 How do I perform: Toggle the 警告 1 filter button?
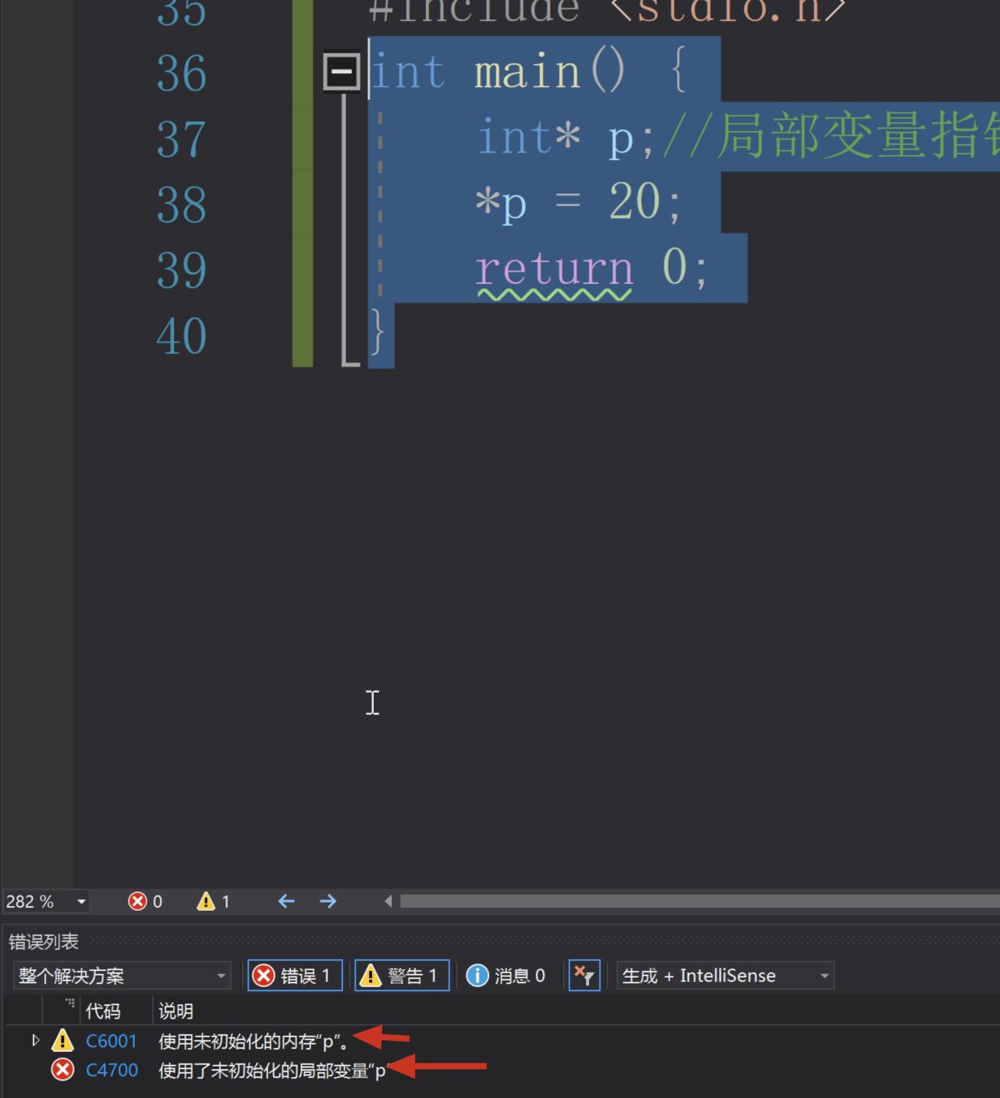[x=402, y=976]
